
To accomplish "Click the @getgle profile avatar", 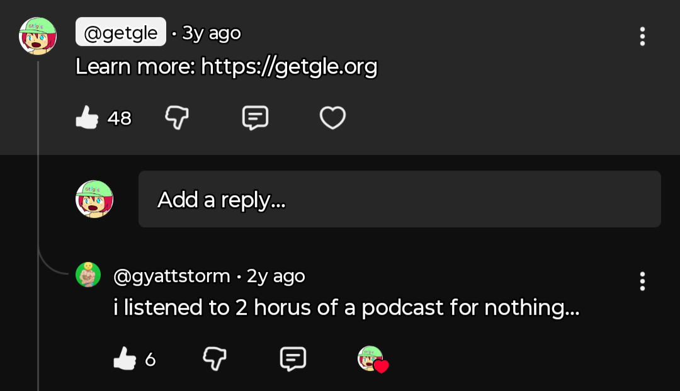I will (x=38, y=35).
